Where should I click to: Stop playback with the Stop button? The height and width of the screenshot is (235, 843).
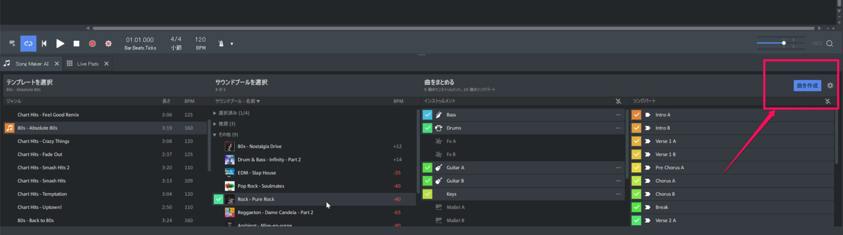tap(76, 43)
